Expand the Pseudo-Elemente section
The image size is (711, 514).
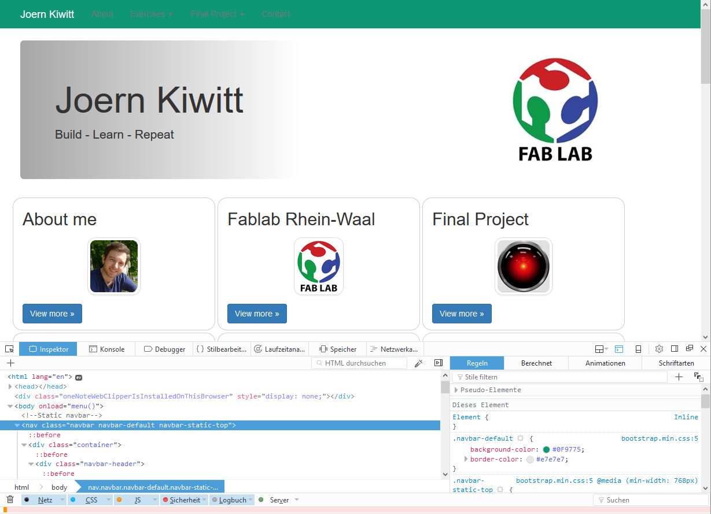click(x=456, y=390)
